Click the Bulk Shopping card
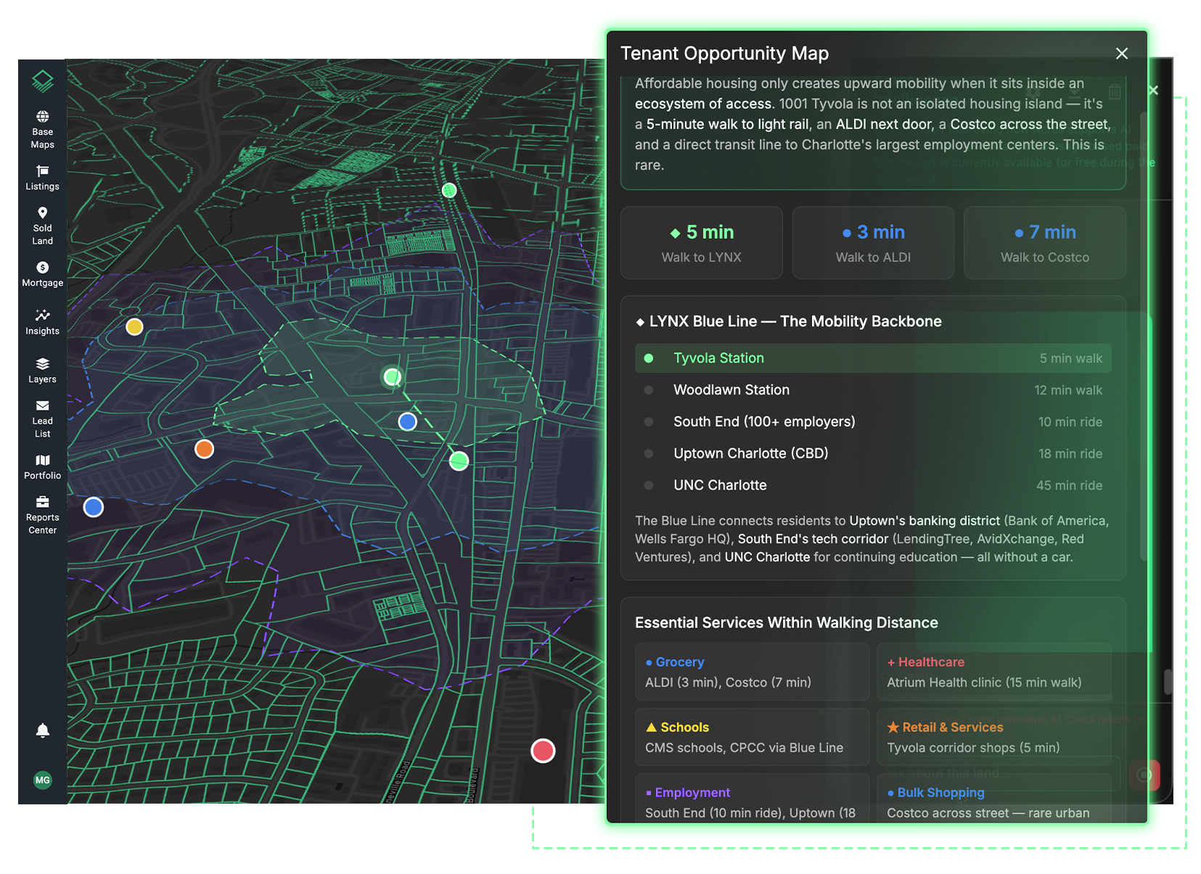Viewport: 1201px width, 874px height. 994,798
